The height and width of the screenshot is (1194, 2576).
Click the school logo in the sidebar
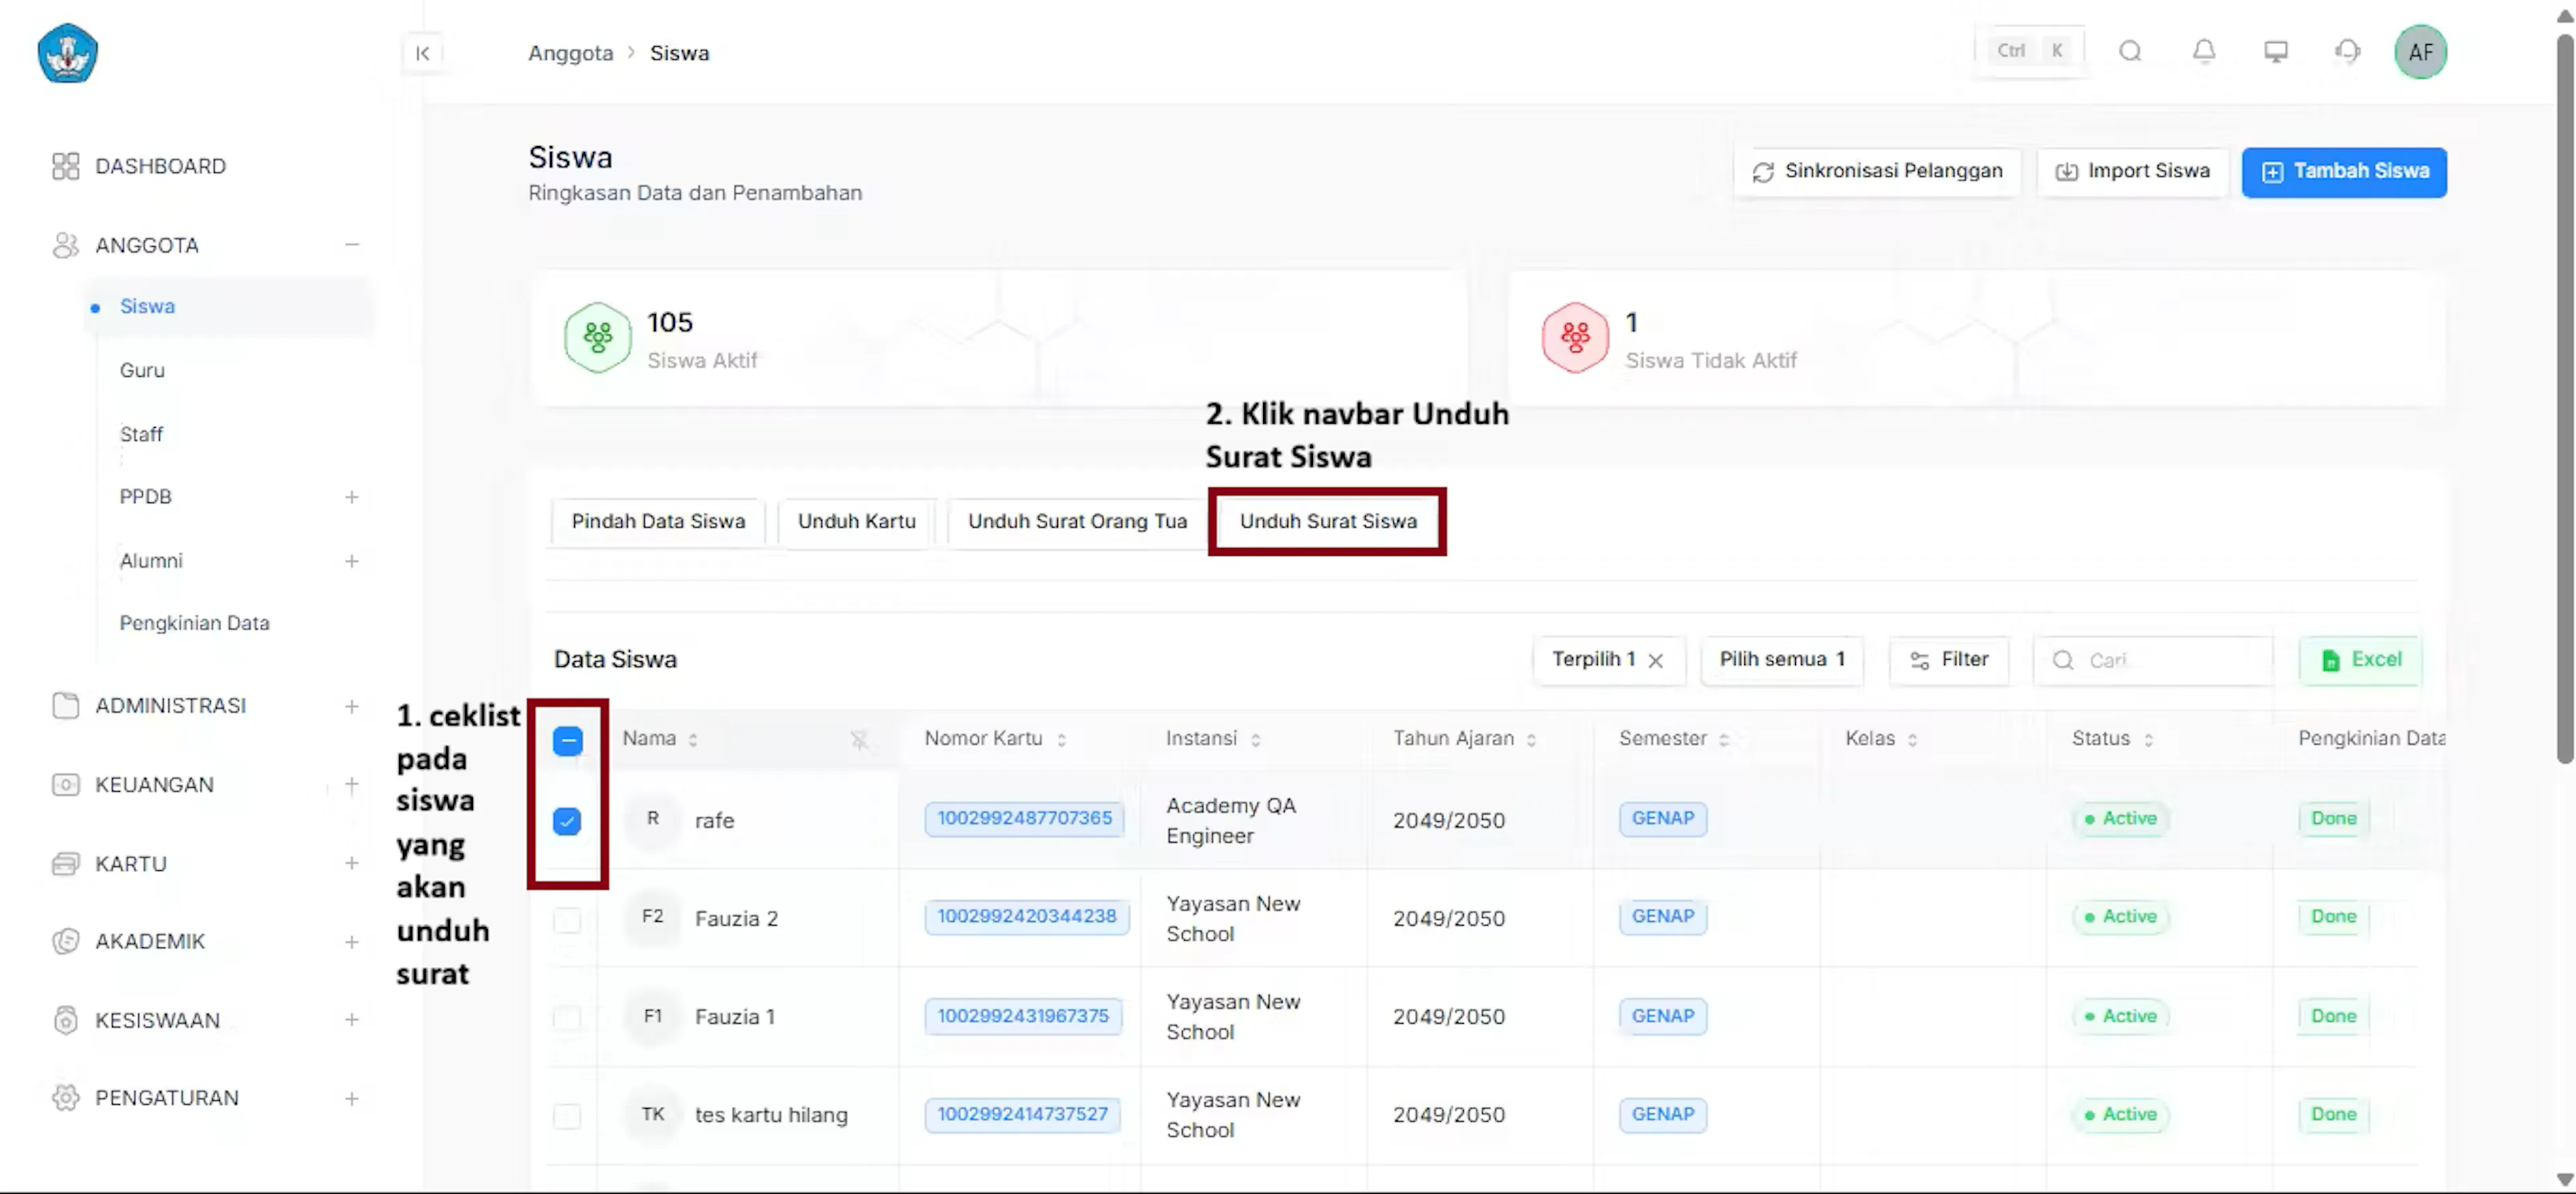(67, 53)
